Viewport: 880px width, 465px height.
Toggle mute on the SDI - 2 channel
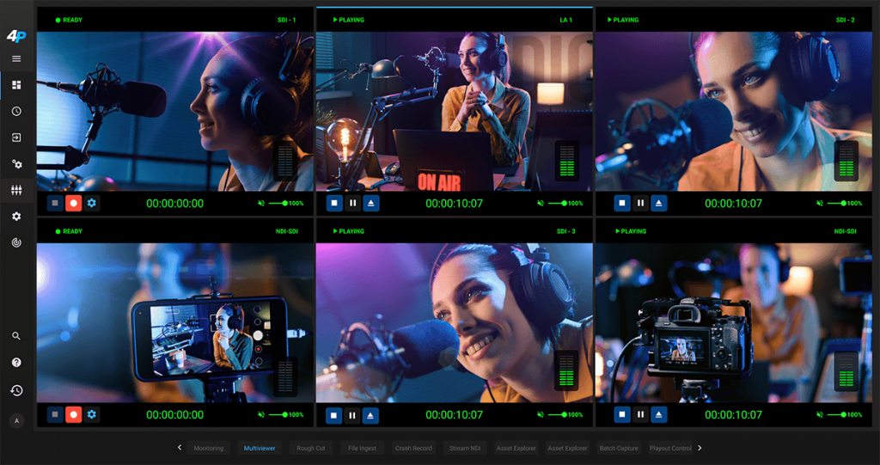[x=820, y=204]
